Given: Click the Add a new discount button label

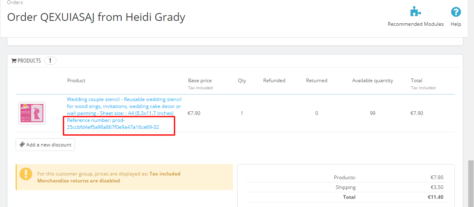Looking at the screenshot, I should 49,144.
